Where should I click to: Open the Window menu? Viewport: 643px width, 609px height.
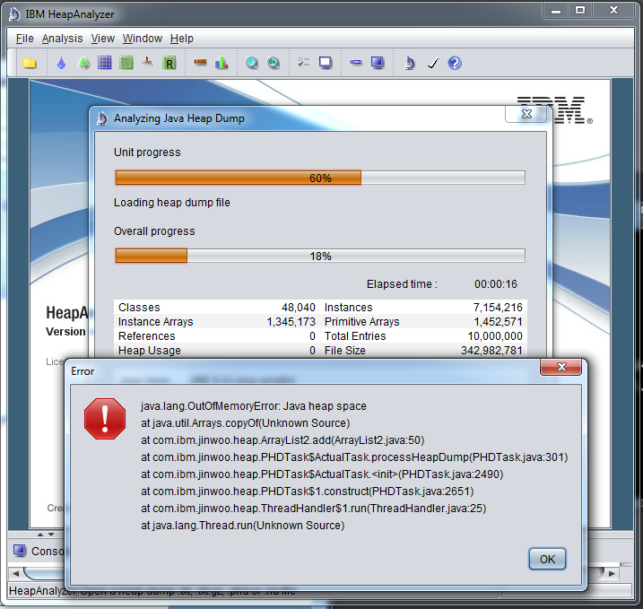pos(143,39)
